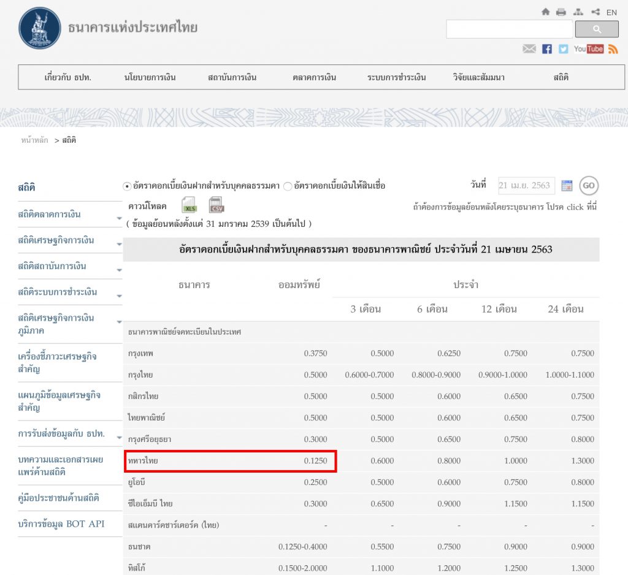Expand สถิติระบบการชำระเงิน arrow in sidebar
The width and height of the screenshot is (628, 575).
pyautogui.click(x=119, y=296)
